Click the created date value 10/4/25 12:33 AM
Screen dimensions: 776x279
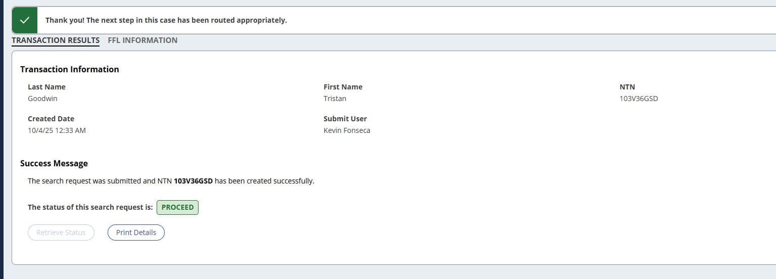pos(57,130)
